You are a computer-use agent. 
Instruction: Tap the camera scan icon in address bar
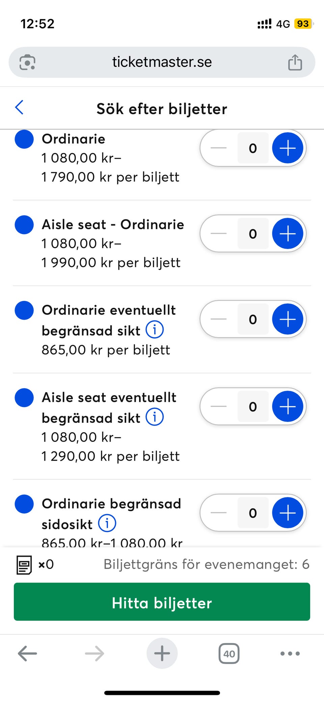point(27,62)
